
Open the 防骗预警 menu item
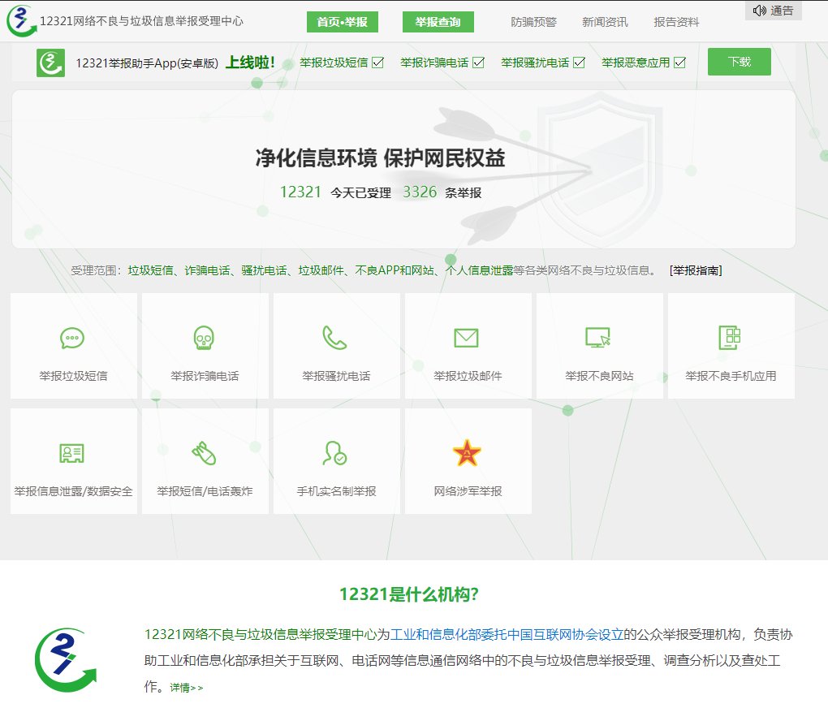[532, 22]
